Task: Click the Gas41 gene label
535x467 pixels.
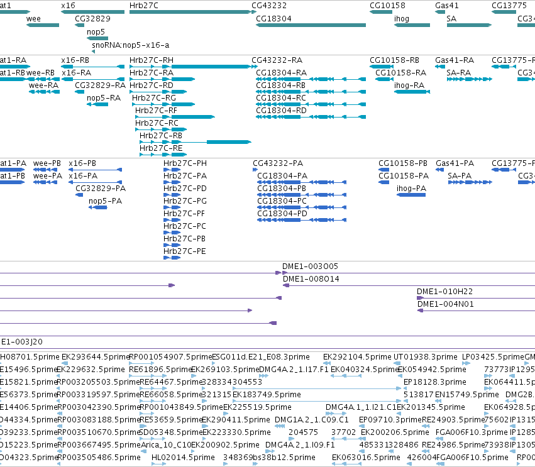Action: (x=447, y=6)
